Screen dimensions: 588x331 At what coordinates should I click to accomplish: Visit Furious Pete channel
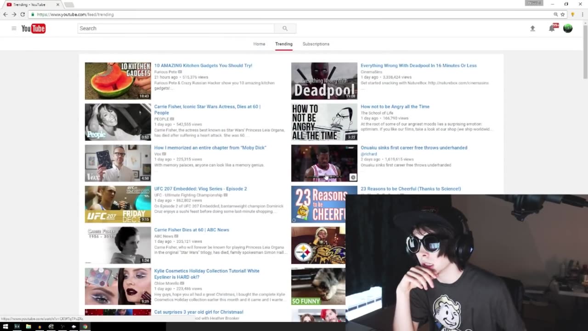click(x=165, y=72)
